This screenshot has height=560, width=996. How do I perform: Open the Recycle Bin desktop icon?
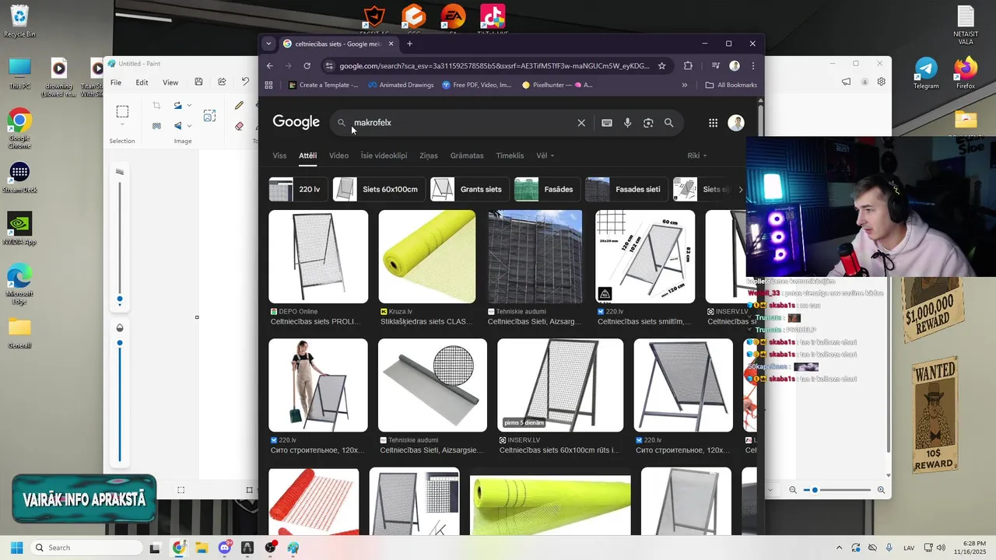[x=19, y=21]
